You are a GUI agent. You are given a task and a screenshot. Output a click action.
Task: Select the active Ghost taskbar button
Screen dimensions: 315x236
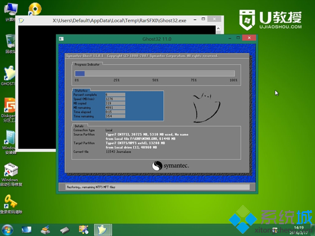coord(103,230)
